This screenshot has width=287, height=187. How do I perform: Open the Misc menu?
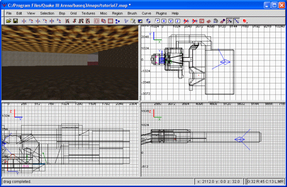click(104, 13)
